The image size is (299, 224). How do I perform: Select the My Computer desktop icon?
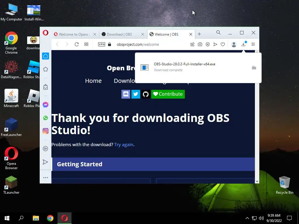coord(11,12)
